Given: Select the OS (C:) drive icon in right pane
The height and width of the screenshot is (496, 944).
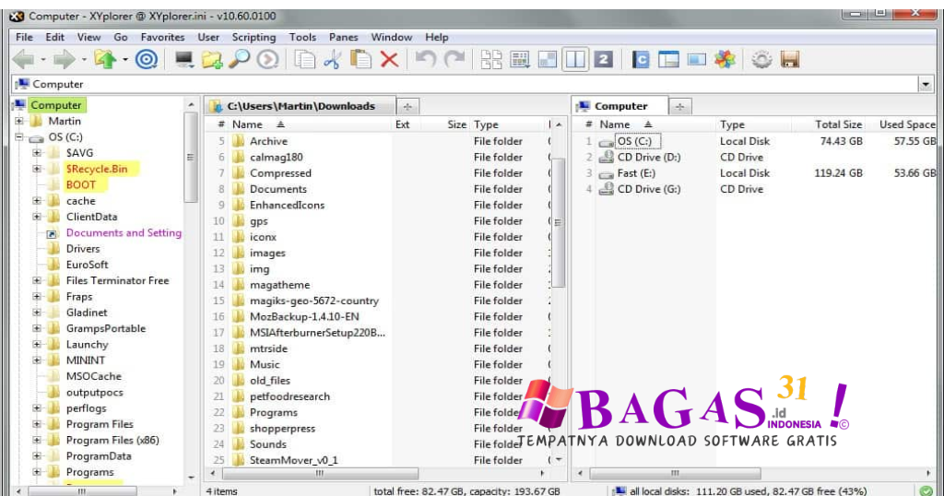Looking at the screenshot, I should 606,142.
